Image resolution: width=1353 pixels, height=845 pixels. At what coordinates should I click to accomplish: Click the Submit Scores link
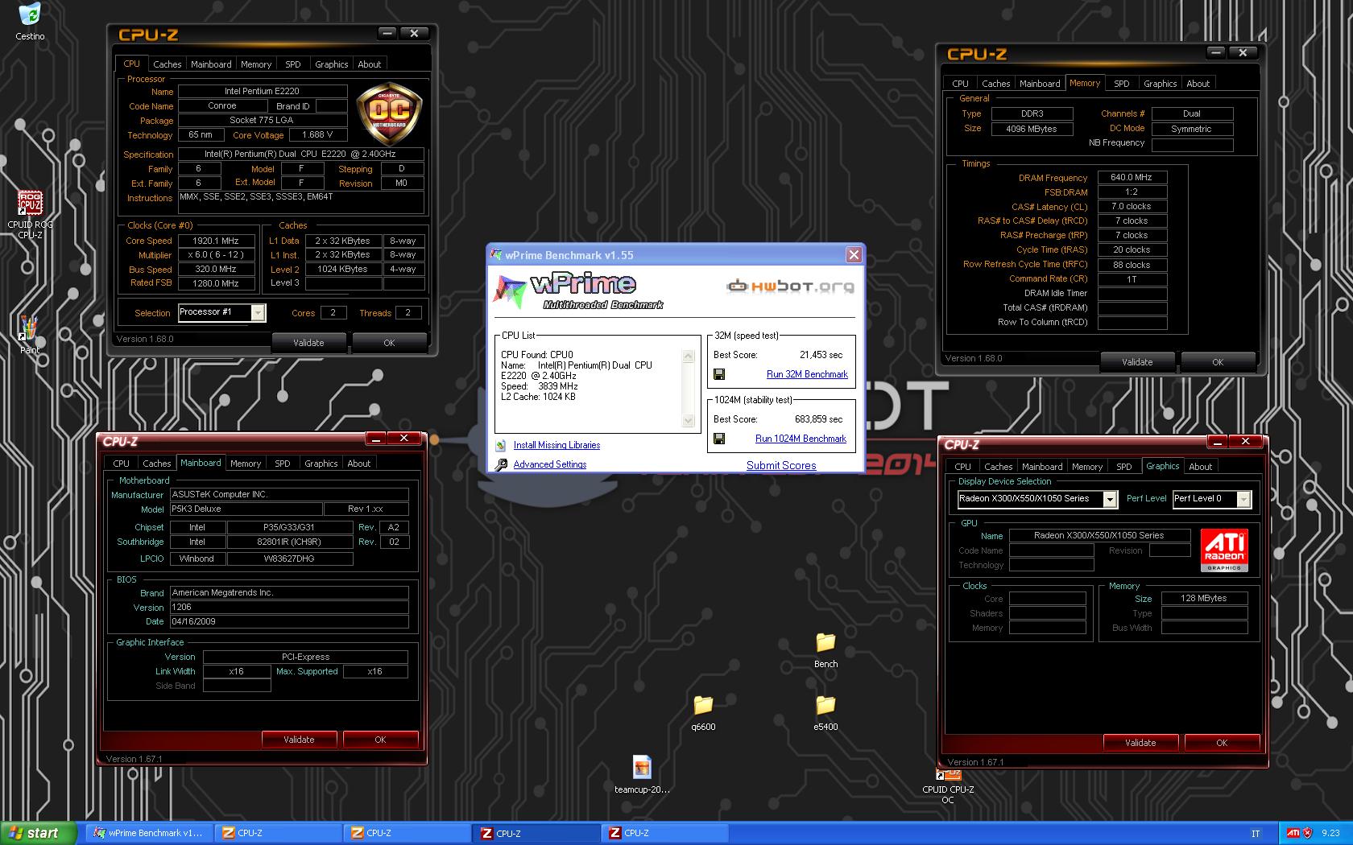tap(781, 465)
